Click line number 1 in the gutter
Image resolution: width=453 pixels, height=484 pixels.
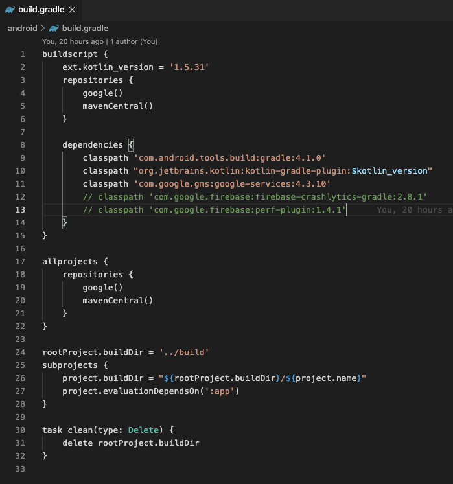[x=23, y=54]
